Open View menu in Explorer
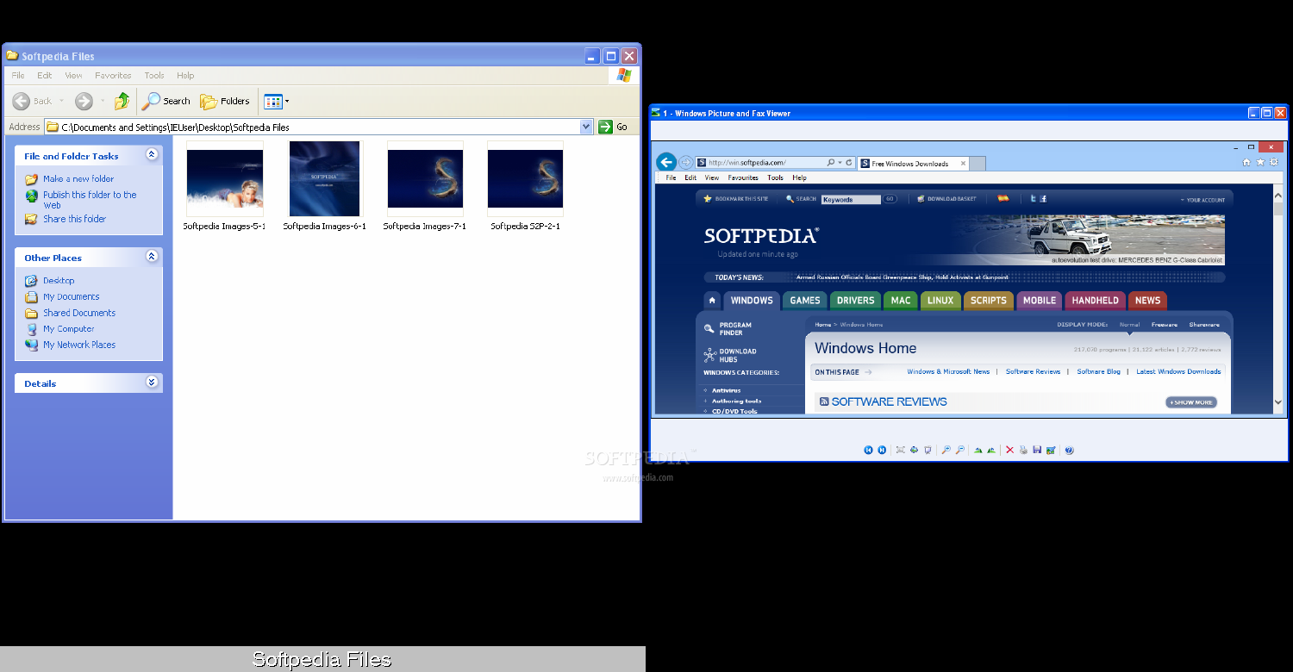The height and width of the screenshot is (672, 1293). point(74,76)
